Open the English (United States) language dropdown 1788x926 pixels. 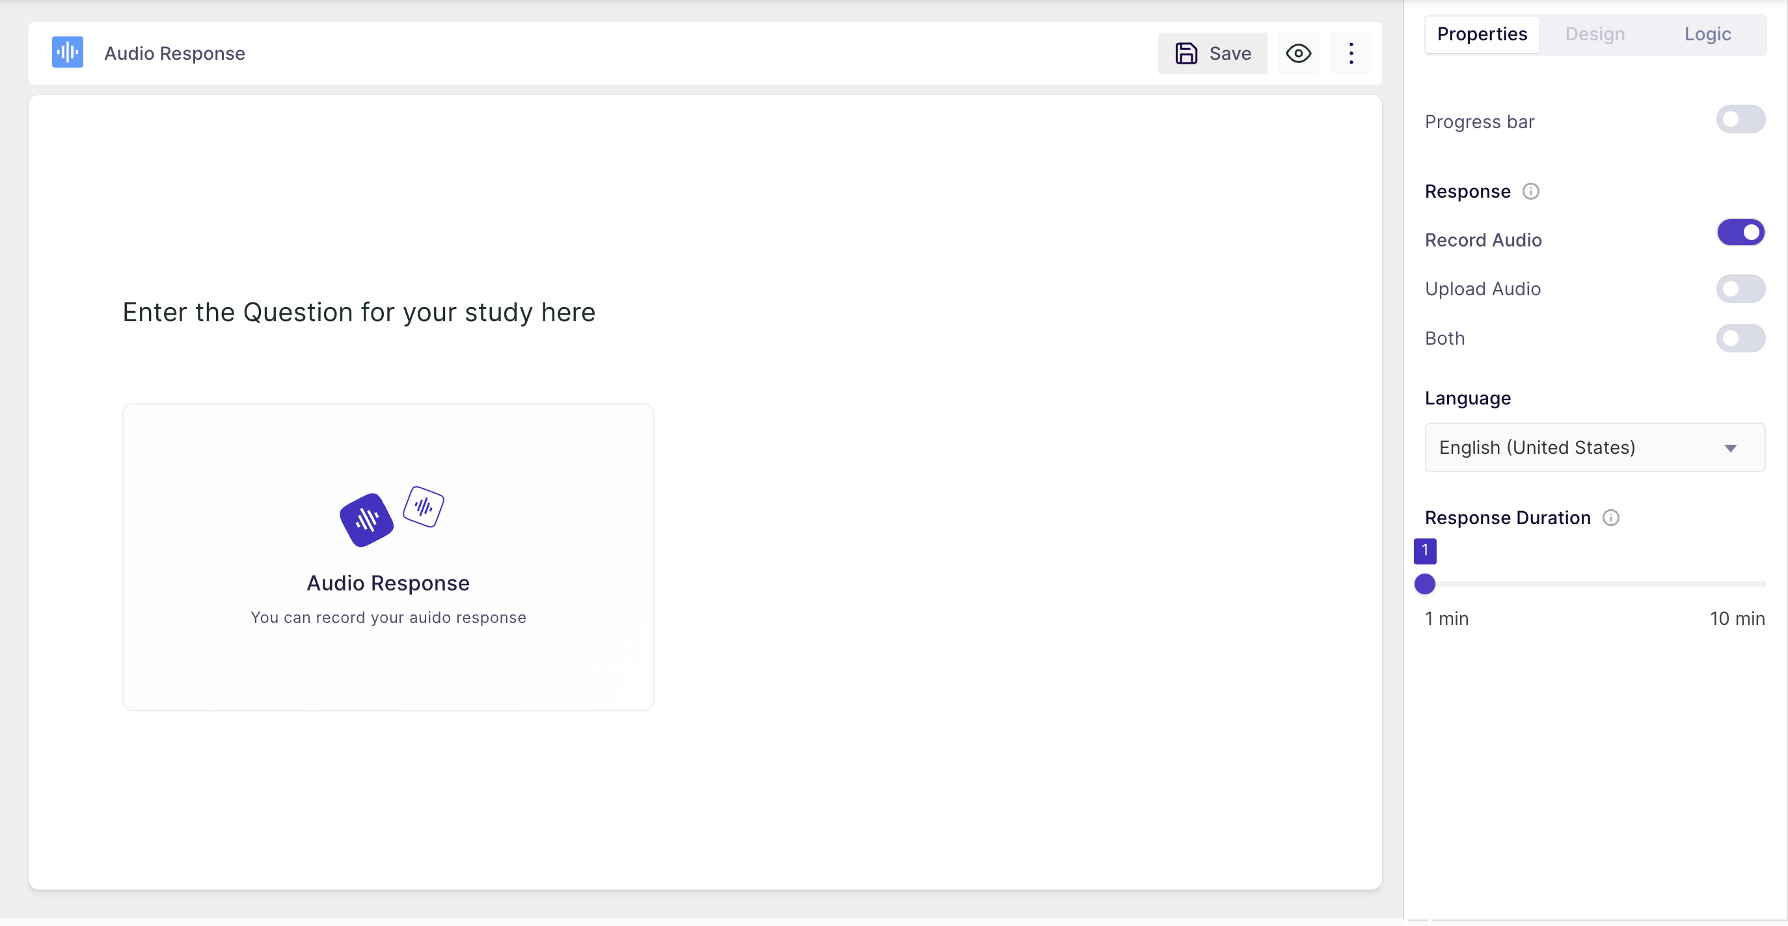[1594, 447]
